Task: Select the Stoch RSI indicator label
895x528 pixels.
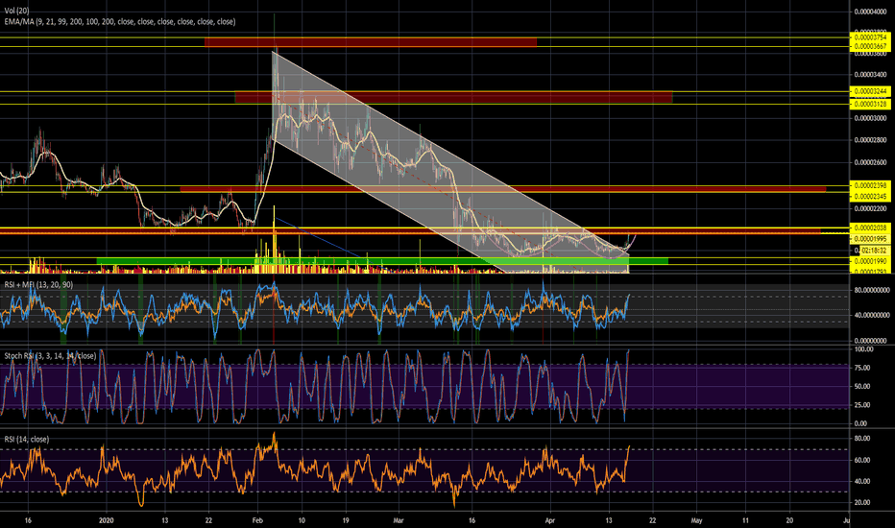Action: [x=50, y=355]
